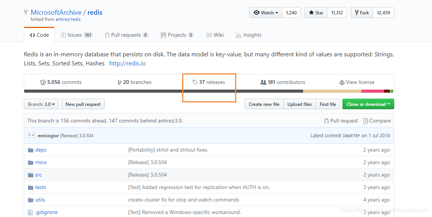View the 181 contributors list
Viewport: 432px width, 217px height.
(x=283, y=82)
